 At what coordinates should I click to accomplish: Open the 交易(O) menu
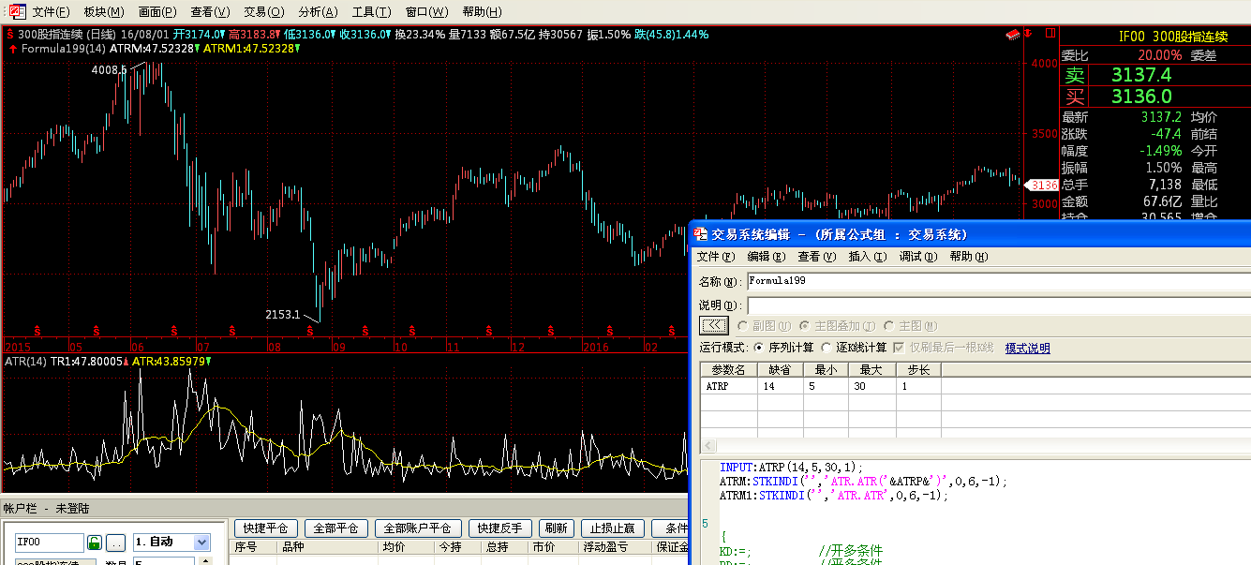[263, 12]
